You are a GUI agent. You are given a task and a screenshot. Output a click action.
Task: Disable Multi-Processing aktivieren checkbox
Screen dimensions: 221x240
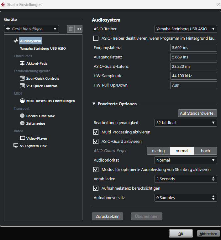pyautogui.click(x=96, y=132)
